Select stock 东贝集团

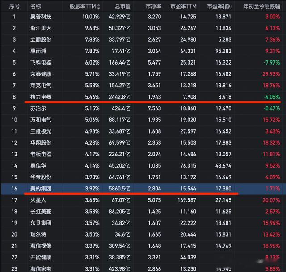pyautogui.click(x=41, y=223)
